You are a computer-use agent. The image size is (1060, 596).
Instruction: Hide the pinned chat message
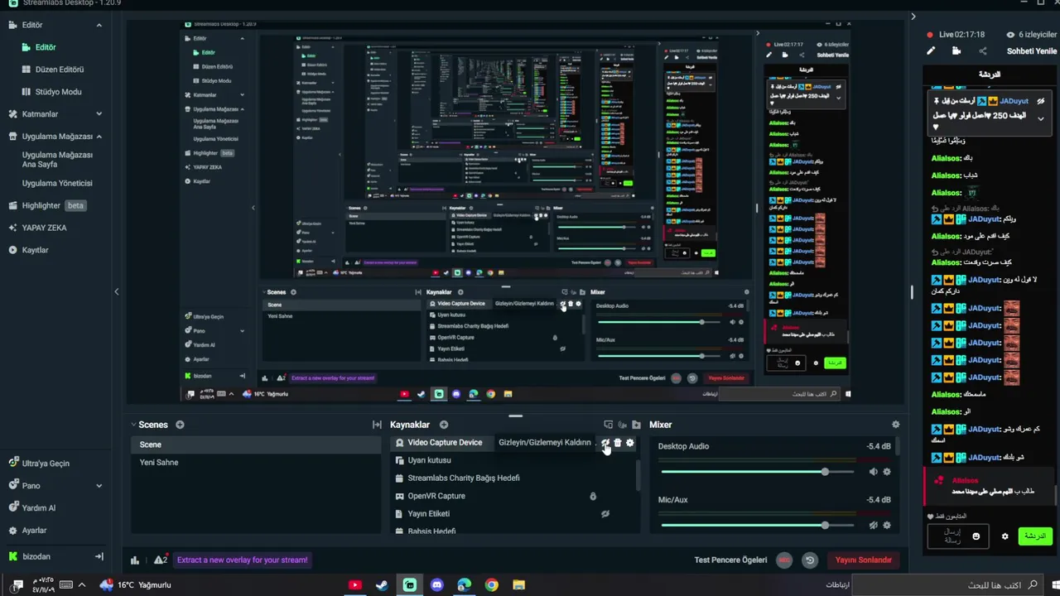1041,101
